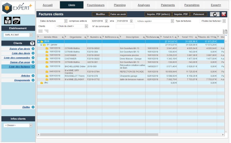Go to the Accueil tab

[48, 5]
